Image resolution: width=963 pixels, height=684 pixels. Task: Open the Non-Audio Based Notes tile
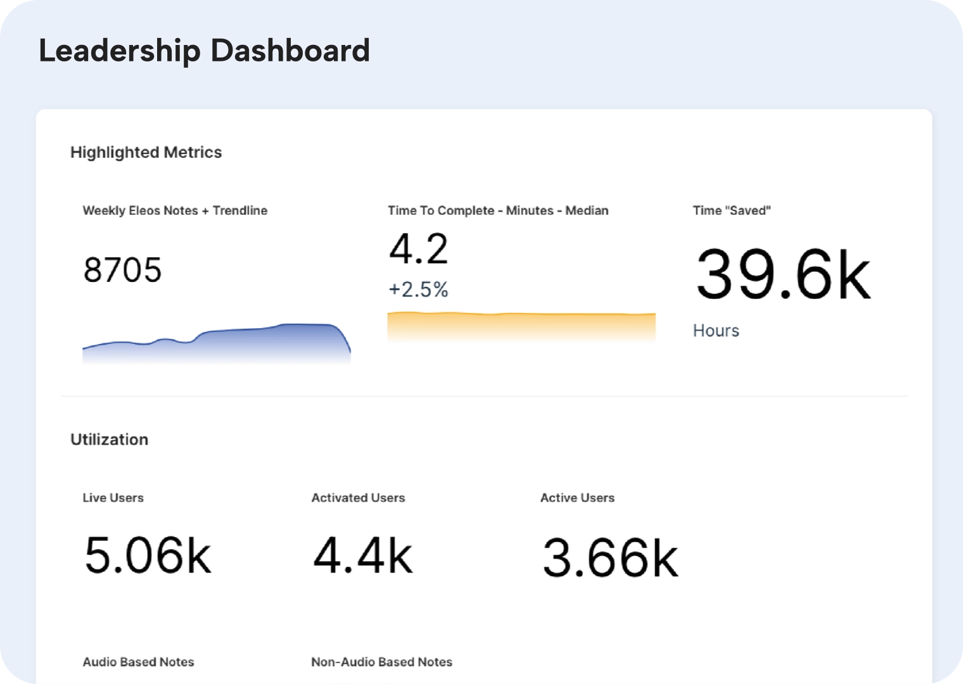coord(381,662)
